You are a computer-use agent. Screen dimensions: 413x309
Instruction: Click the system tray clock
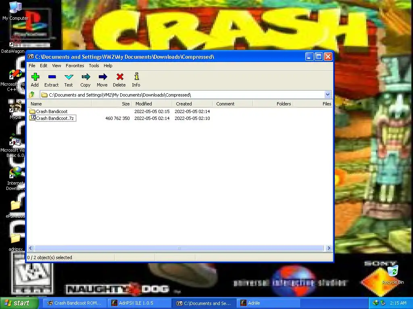pyautogui.click(x=398, y=303)
